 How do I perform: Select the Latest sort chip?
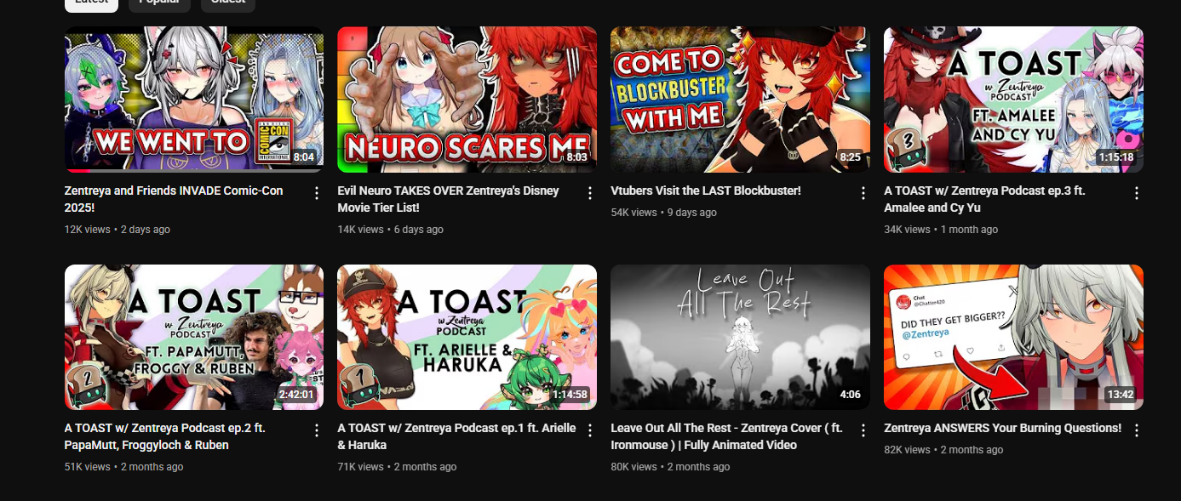91,4
